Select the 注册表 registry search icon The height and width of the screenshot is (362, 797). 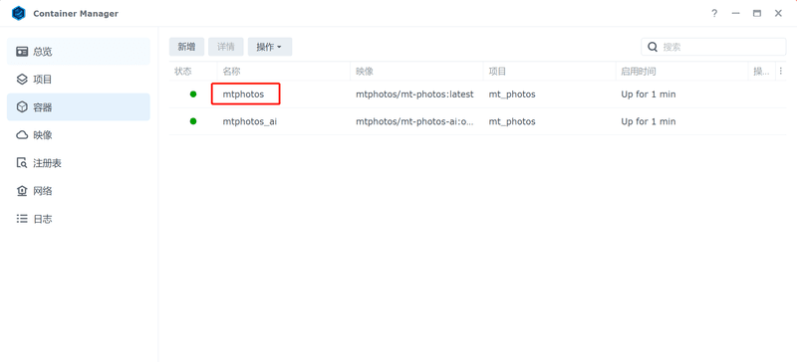[22, 163]
